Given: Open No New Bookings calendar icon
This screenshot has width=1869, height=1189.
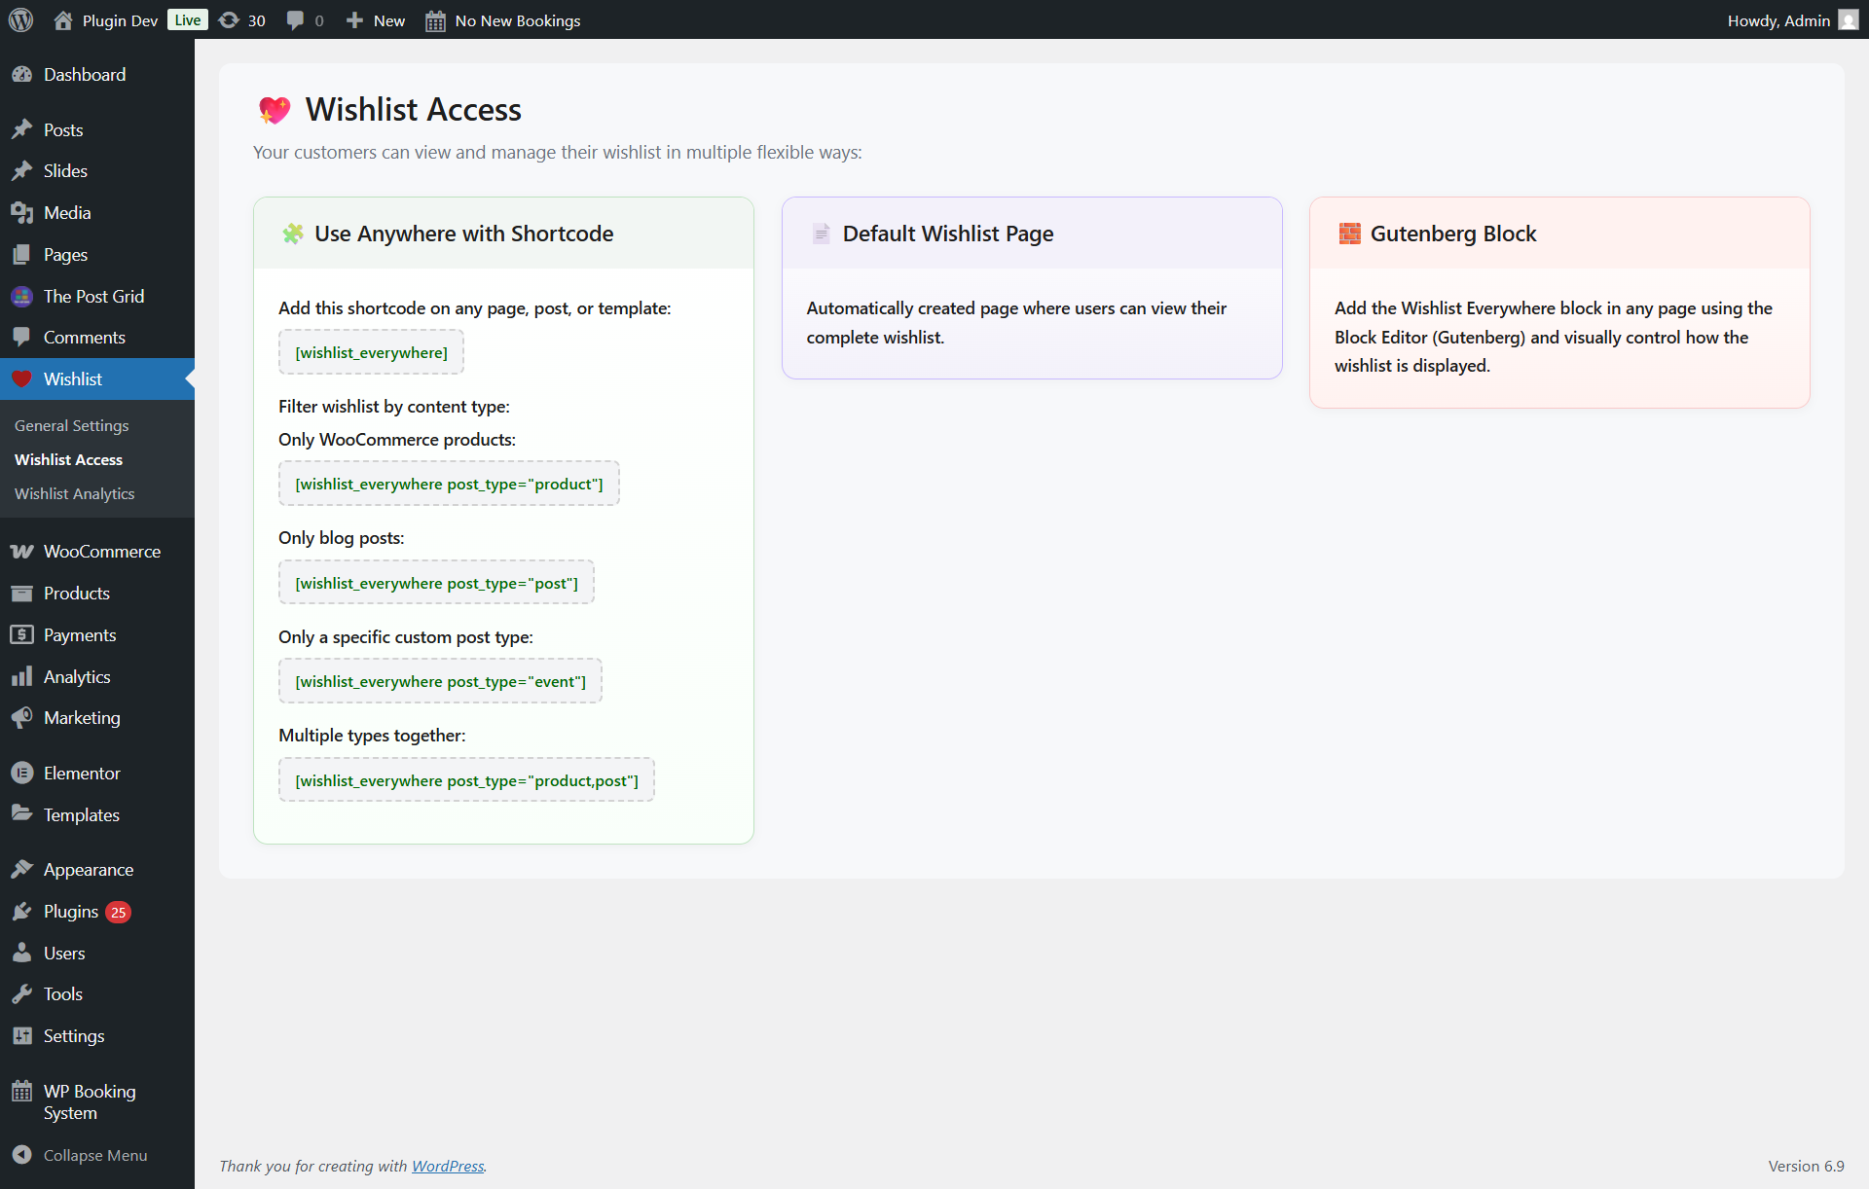Looking at the screenshot, I should [435, 20].
